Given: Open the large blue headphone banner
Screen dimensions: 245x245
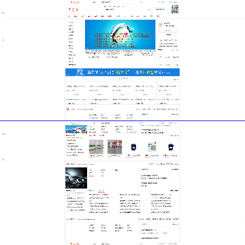Looking at the screenshot, I should [120, 35].
